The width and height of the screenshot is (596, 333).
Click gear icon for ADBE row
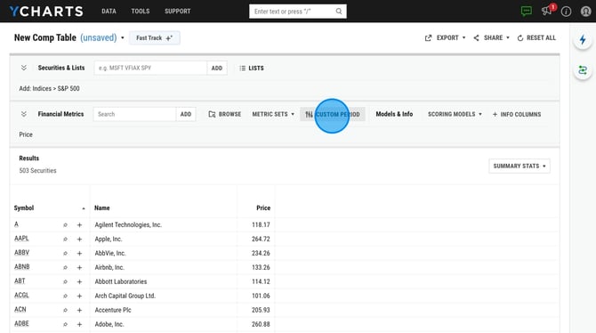pyautogui.click(x=65, y=324)
